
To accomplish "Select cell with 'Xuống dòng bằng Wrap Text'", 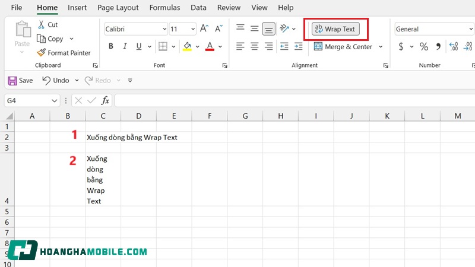I will coord(103,137).
